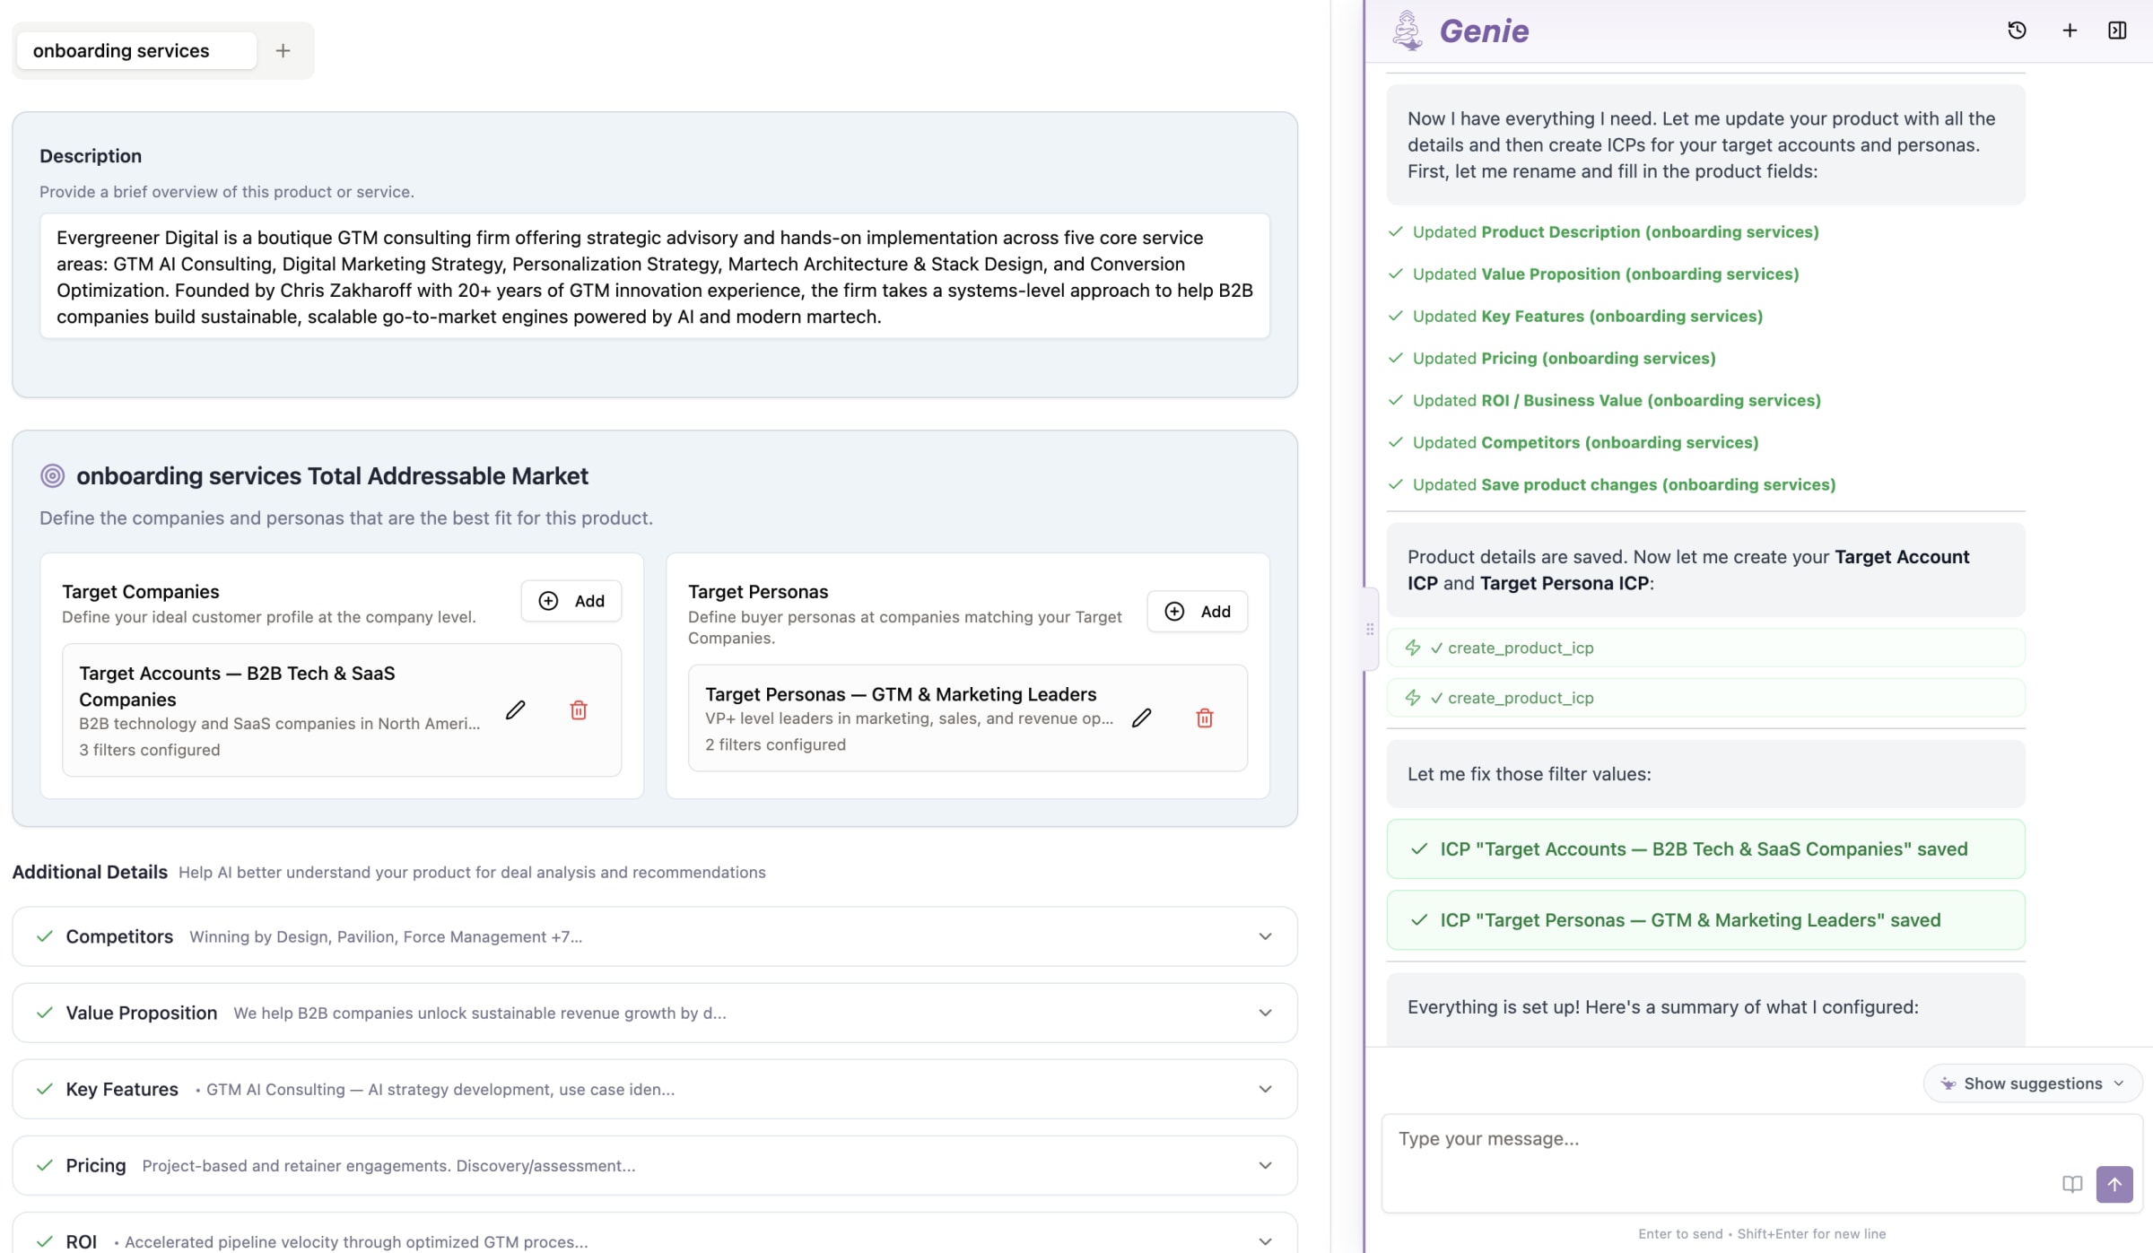
Task: Open Genie chat history icon
Action: pos(2017,30)
